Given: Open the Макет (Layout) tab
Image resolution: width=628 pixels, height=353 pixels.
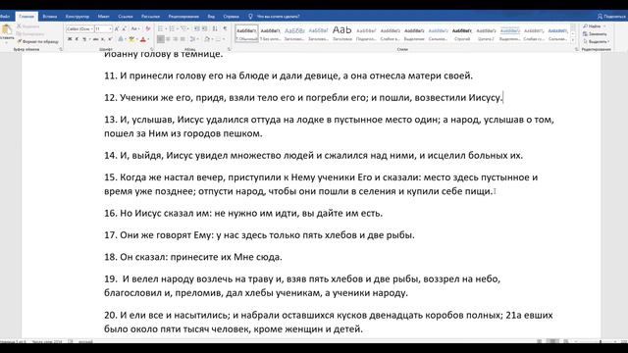Looking at the screenshot, I should 103,17.
